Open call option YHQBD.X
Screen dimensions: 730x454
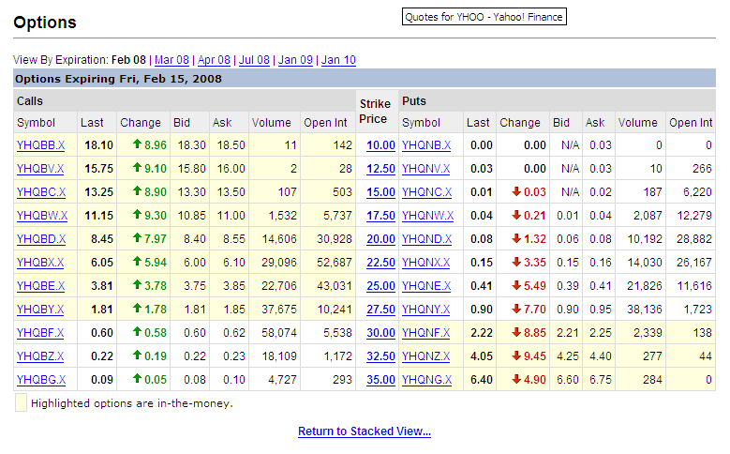point(41,239)
